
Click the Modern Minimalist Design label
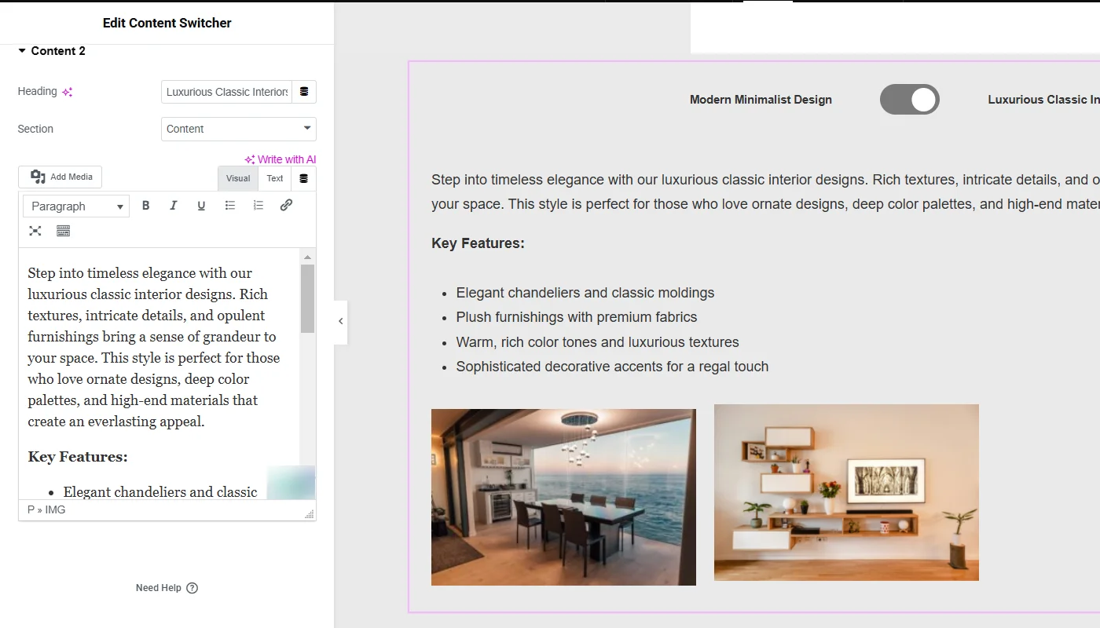(761, 100)
